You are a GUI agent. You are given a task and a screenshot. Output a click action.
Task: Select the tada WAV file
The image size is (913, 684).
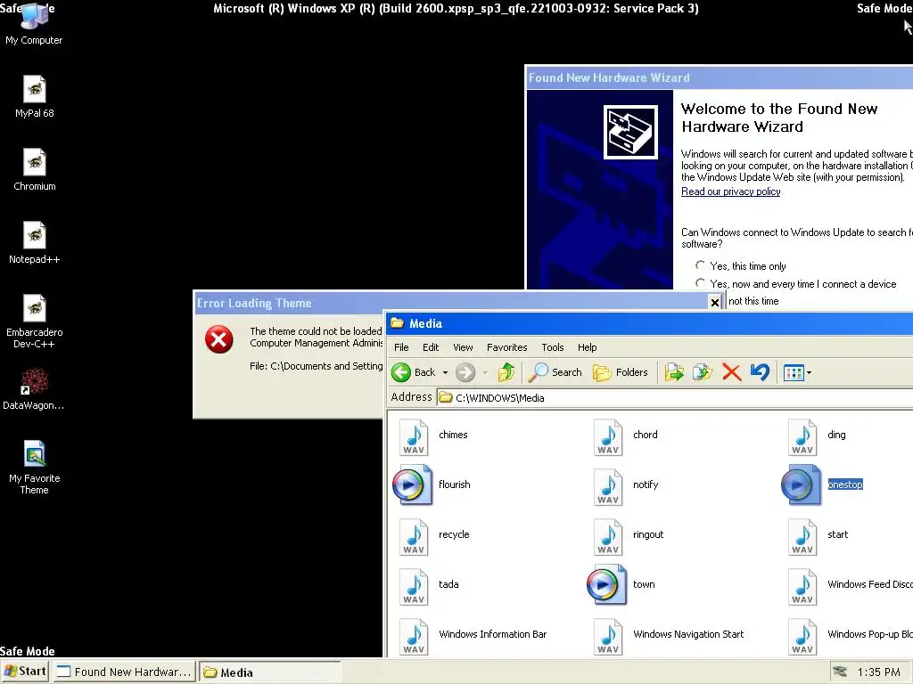(429, 587)
